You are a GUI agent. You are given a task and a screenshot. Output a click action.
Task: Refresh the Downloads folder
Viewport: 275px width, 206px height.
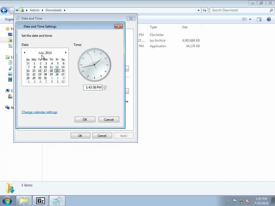(x=204, y=10)
